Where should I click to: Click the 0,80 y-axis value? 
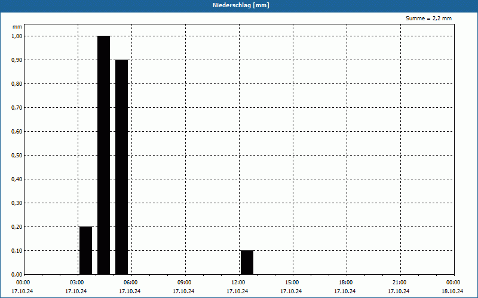pyautogui.click(x=17, y=84)
